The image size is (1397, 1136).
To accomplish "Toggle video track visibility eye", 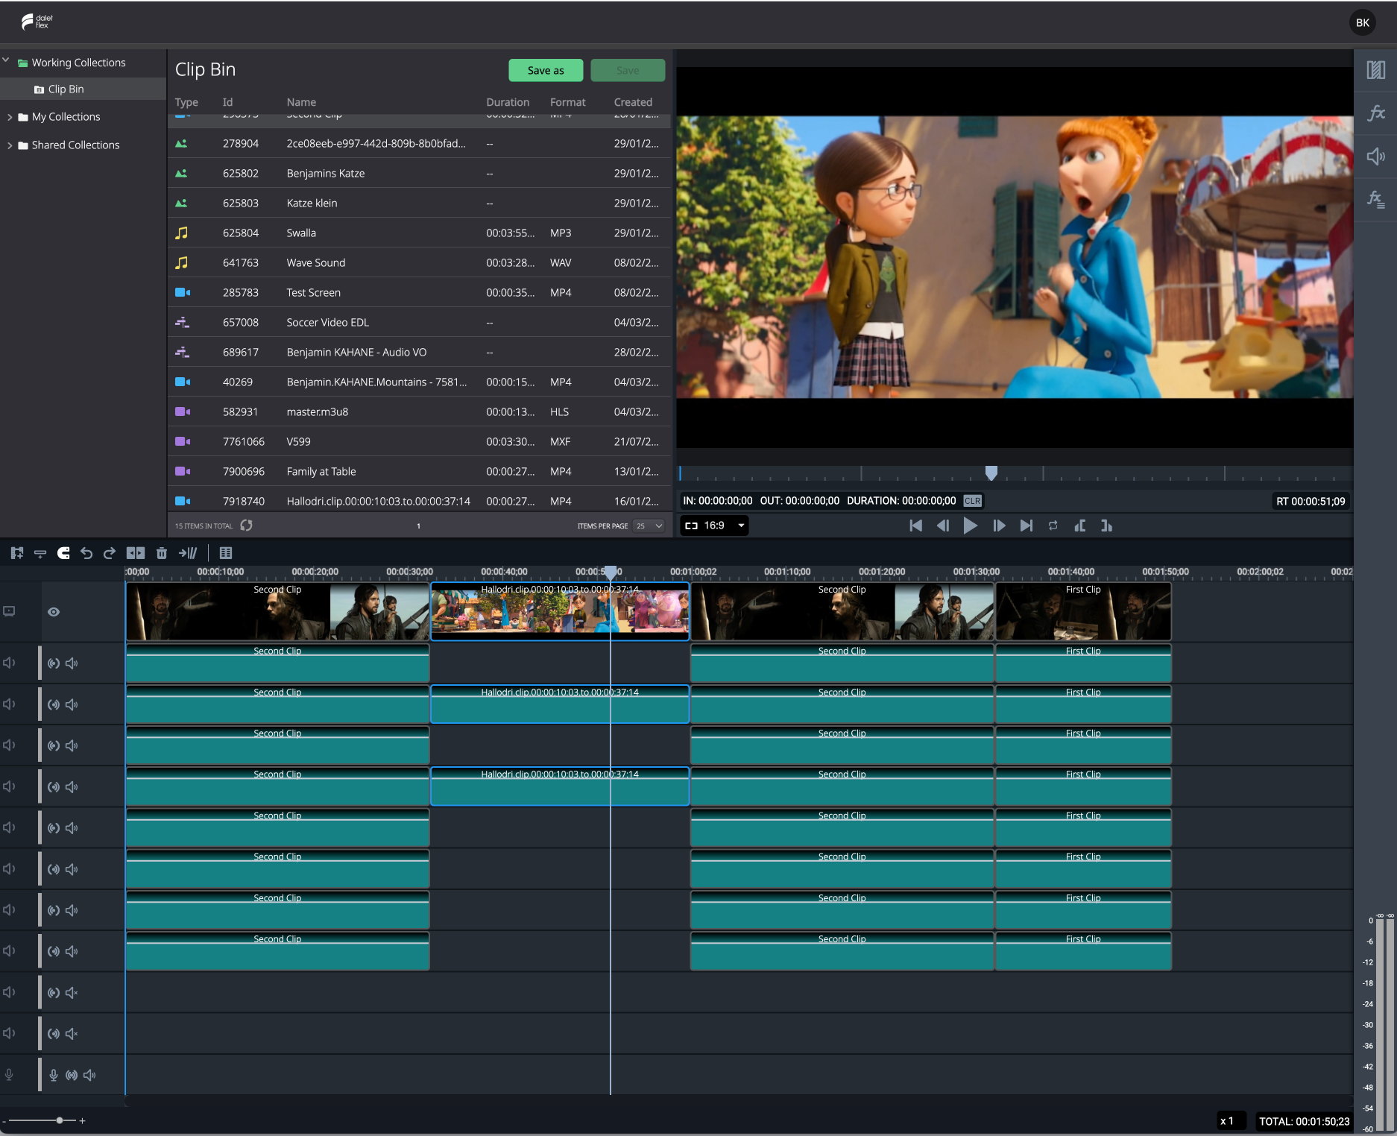I will 54,612.
